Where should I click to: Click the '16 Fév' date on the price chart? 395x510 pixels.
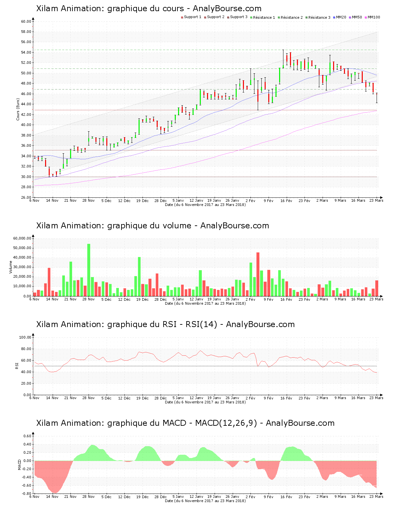click(286, 200)
